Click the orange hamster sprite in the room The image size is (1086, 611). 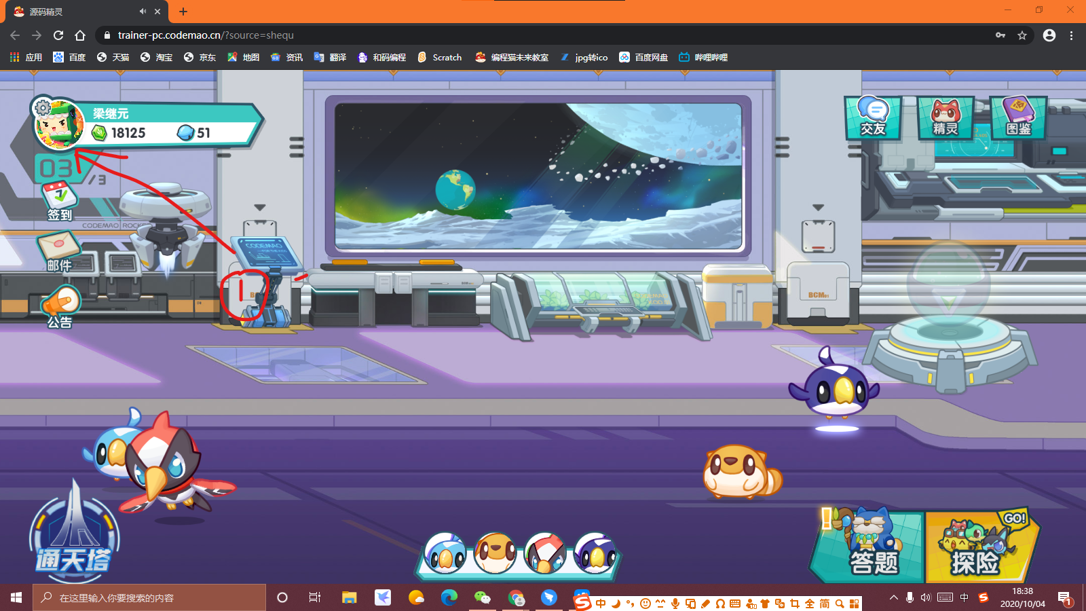pyautogui.click(x=742, y=471)
